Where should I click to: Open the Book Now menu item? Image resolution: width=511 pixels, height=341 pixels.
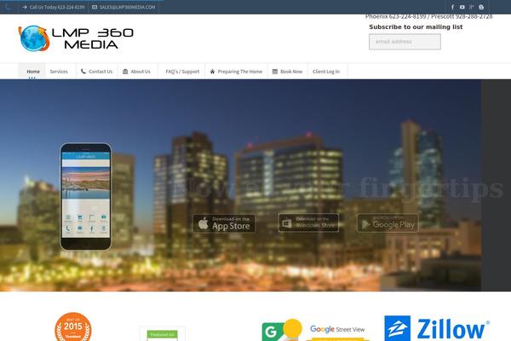(x=288, y=72)
